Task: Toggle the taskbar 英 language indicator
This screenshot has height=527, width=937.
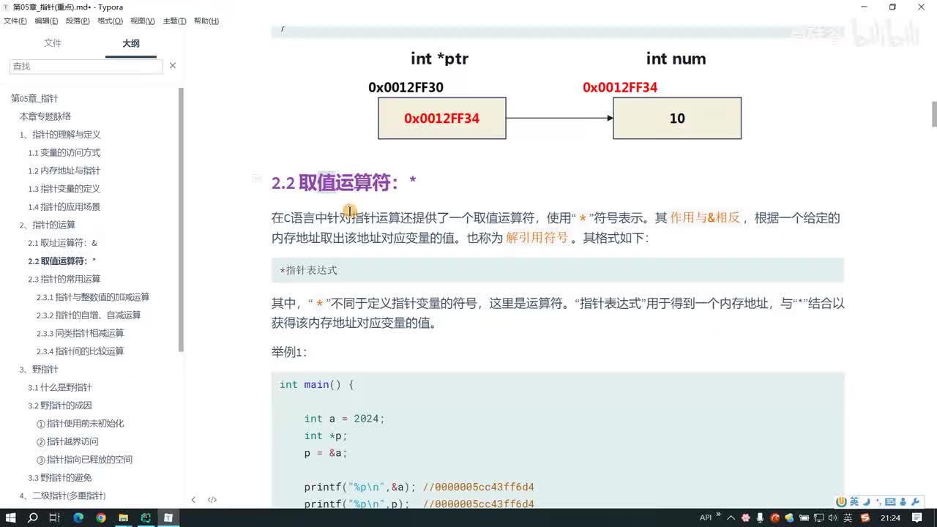Action: coord(848,517)
